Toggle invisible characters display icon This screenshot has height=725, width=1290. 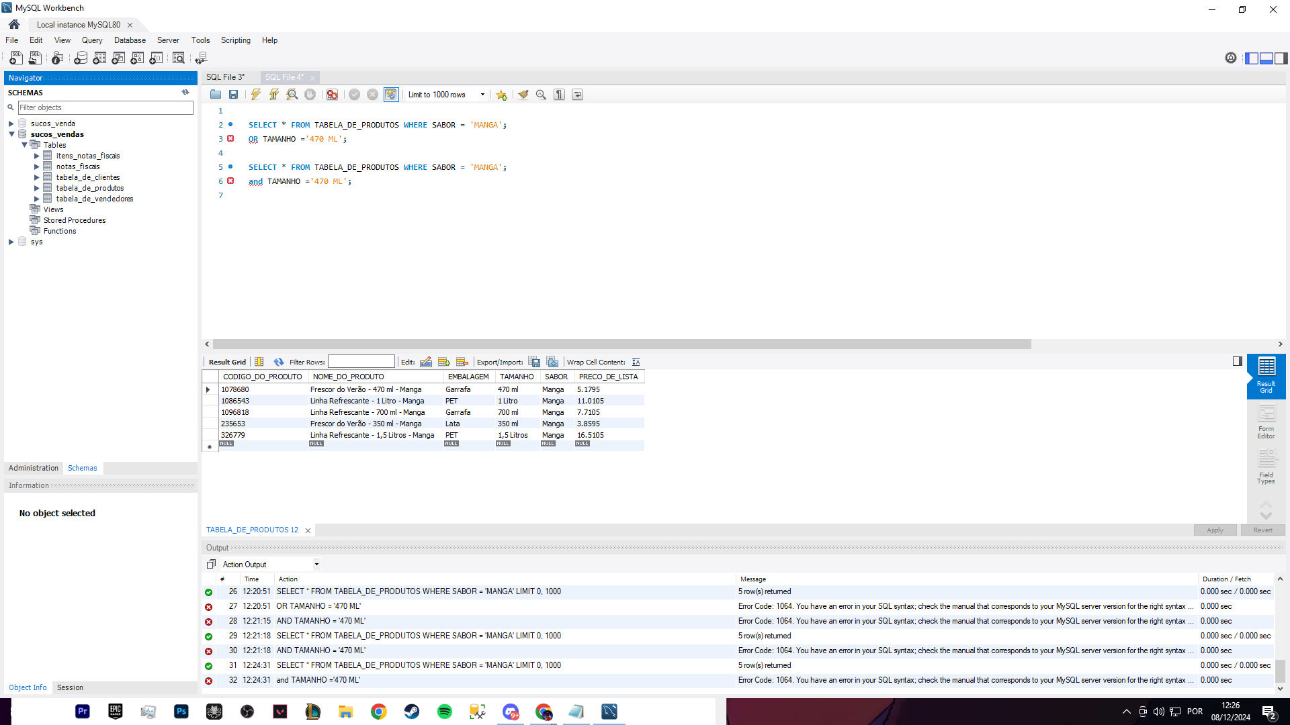559,95
